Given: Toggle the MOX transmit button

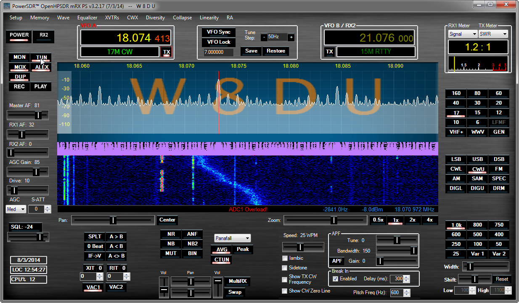Looking at the screenshot, I should click(19, 67).
